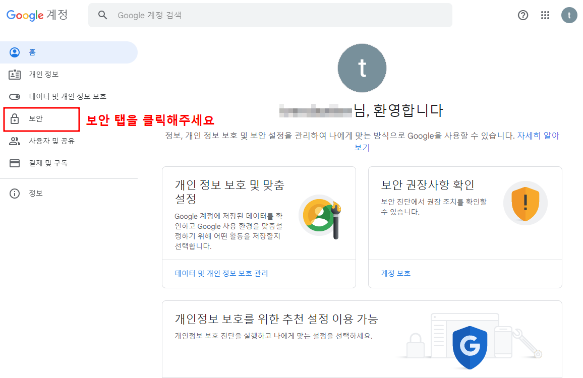Open 보안 권장사항 확인 card title

point(428,185)
